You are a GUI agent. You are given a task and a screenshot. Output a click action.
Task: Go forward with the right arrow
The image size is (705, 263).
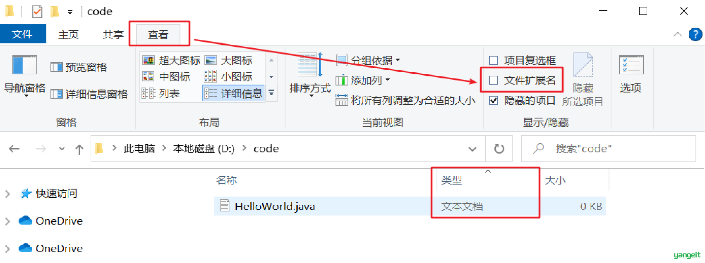tap(41, 149)
